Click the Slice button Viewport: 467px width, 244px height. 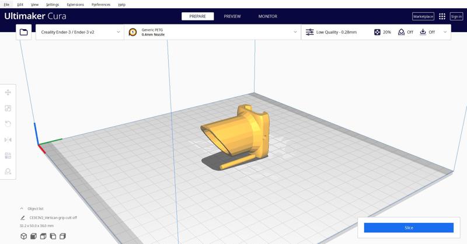(409, 228)
